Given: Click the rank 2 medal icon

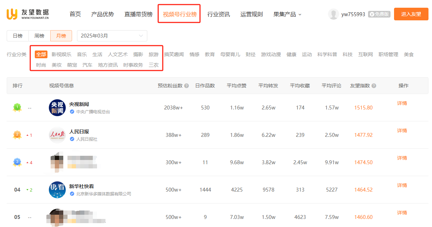Looking at the screenshot, I should pyautogui.click(x=17, y=135).
